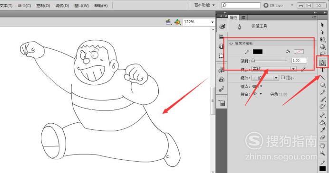Select the Pencil tool

(322, 92)
